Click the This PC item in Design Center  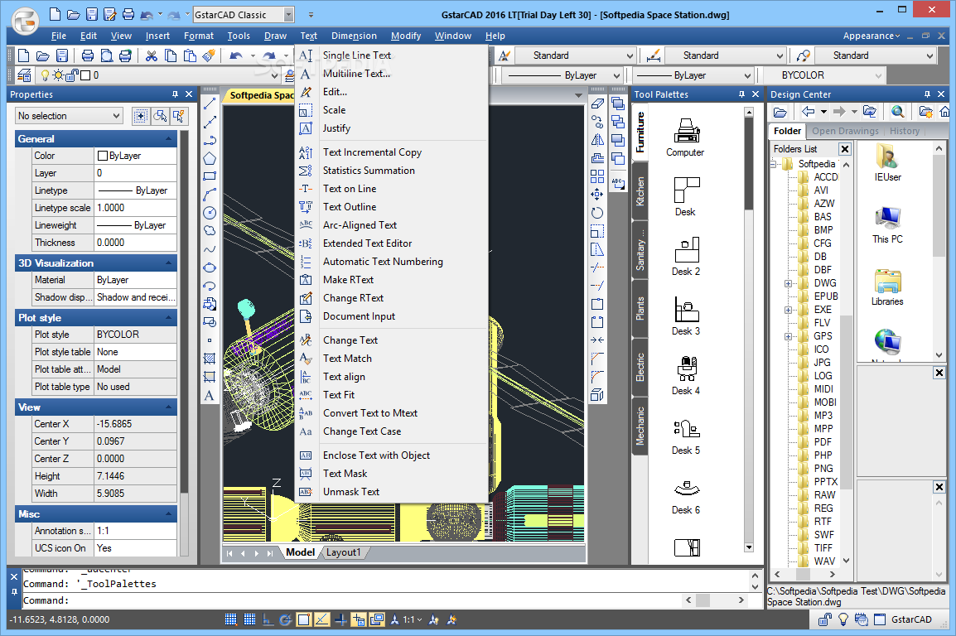tap(887, 224)
